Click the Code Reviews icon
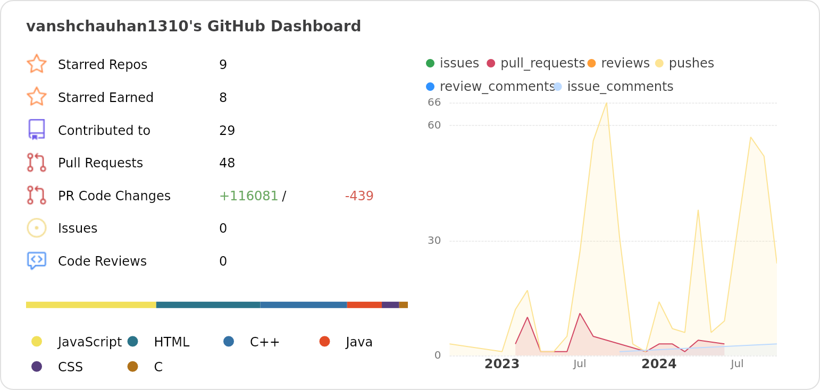This screenshot has width=820, height=390. coord(37,261)
